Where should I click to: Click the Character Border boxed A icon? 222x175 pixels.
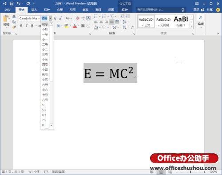pyautogui.click(x=88, y=18)
